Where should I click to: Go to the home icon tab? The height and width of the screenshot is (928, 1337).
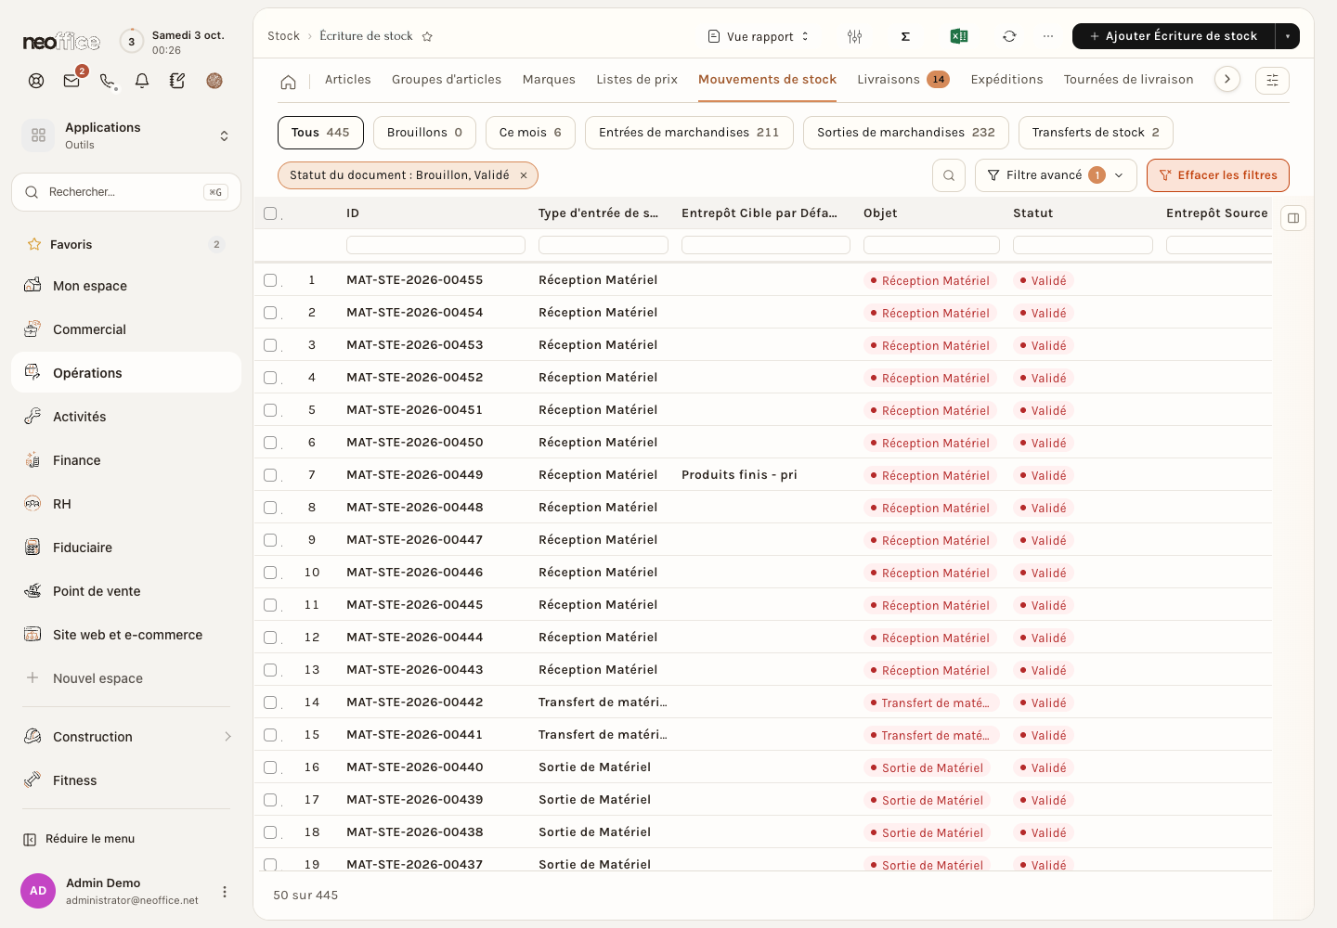pyautogui.click(x=288, y=82)
